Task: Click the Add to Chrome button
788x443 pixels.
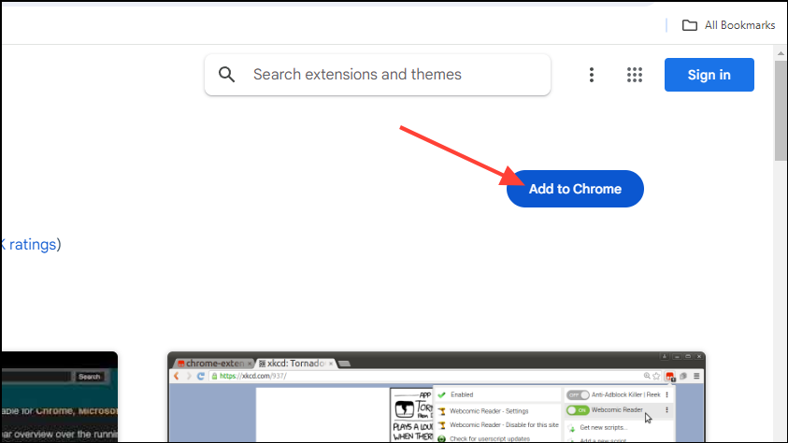Action: [575, 189]
